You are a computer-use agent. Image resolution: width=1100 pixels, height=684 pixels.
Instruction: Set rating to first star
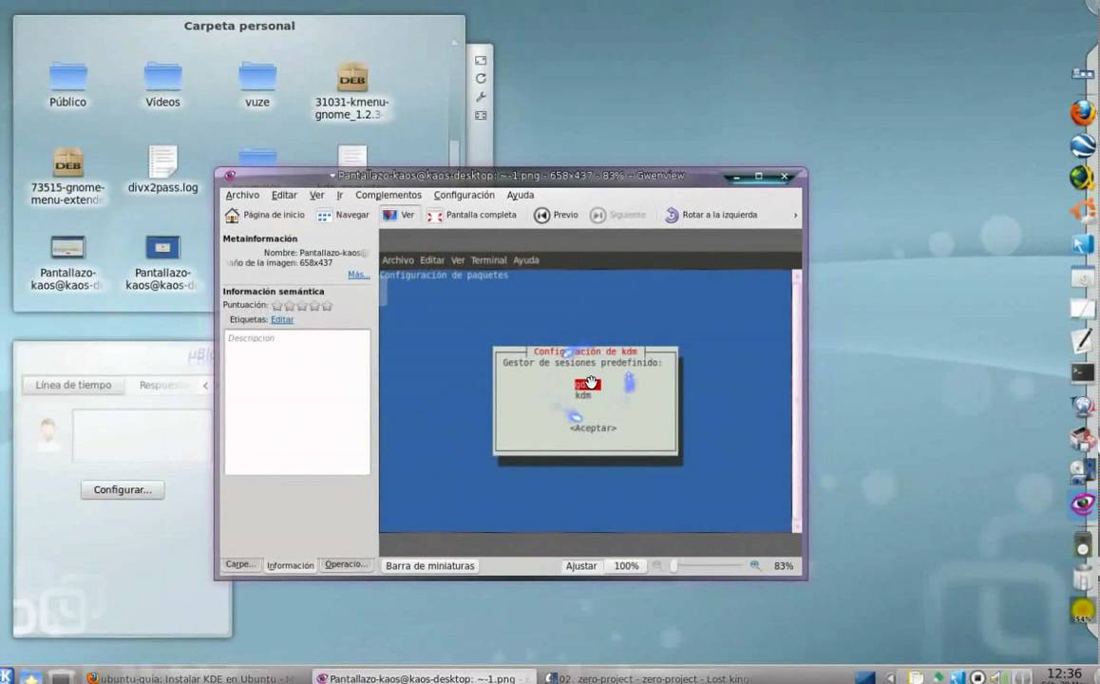click(x=277, y=305)
